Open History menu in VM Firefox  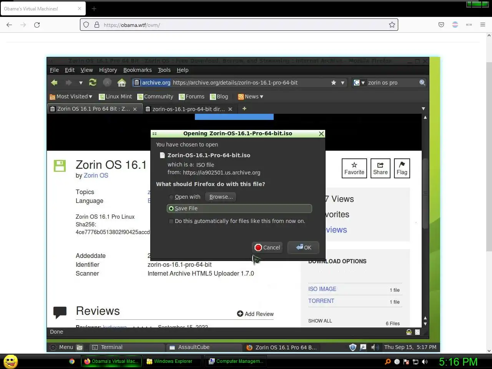coord(108,70)
